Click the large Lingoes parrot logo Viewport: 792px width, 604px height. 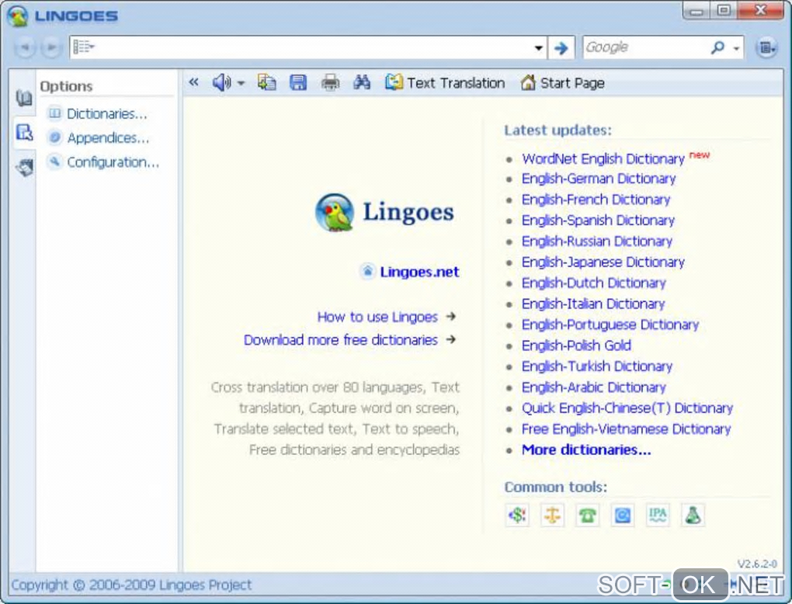335,212
